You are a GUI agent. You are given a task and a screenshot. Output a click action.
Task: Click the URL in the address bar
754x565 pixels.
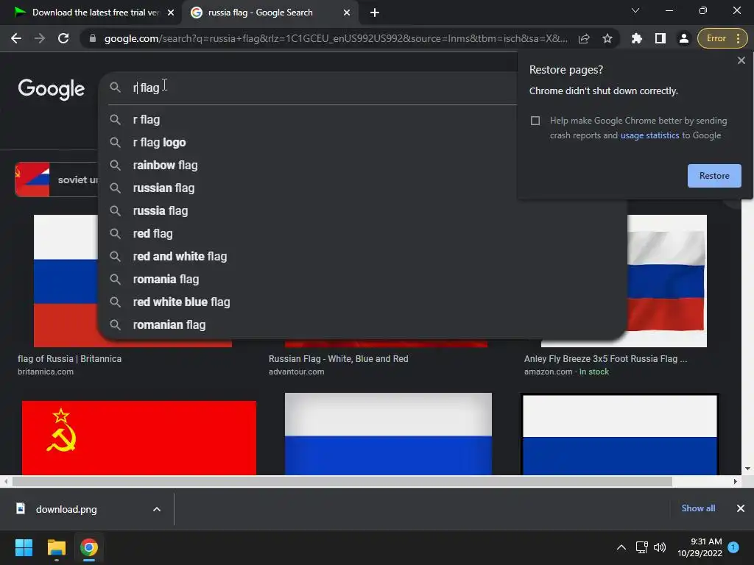(335, 38)
